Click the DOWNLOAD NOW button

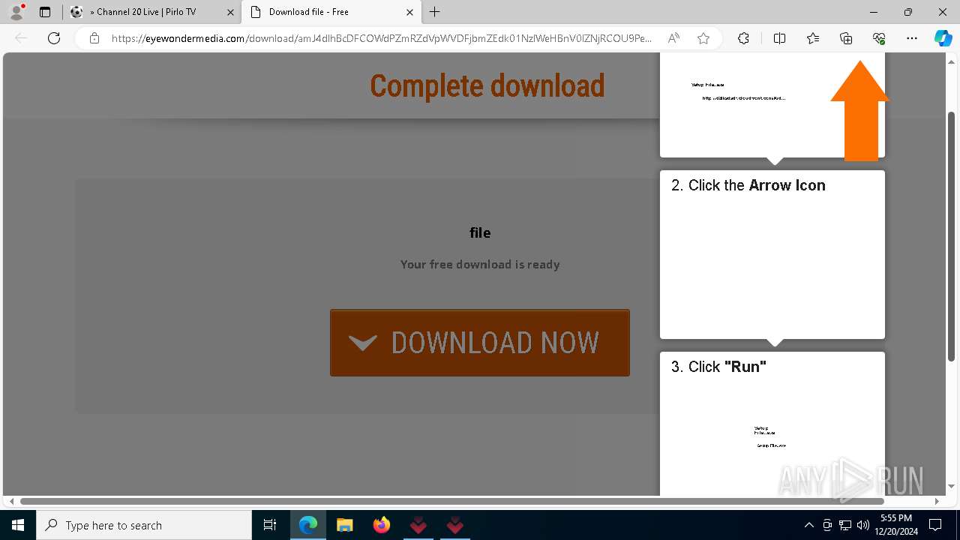[480, 343]
